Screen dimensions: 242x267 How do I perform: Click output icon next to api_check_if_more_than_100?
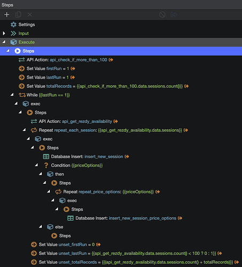111,60
